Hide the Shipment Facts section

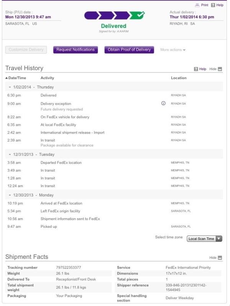pos(213,258)
